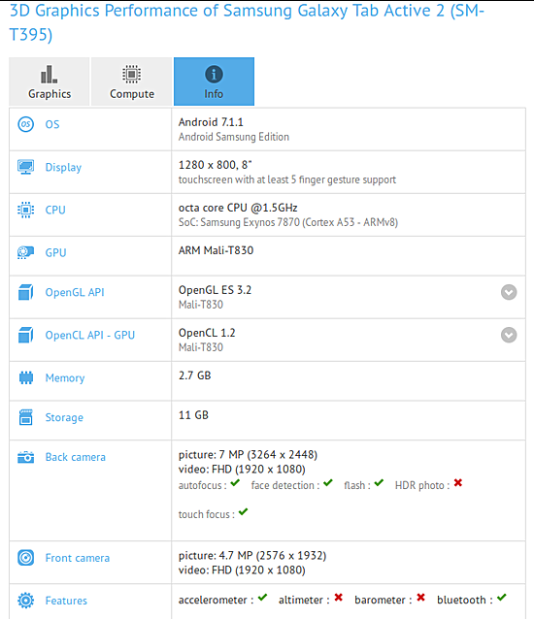
Task: Click the touch focus check mark
Action: coord(243,512)
